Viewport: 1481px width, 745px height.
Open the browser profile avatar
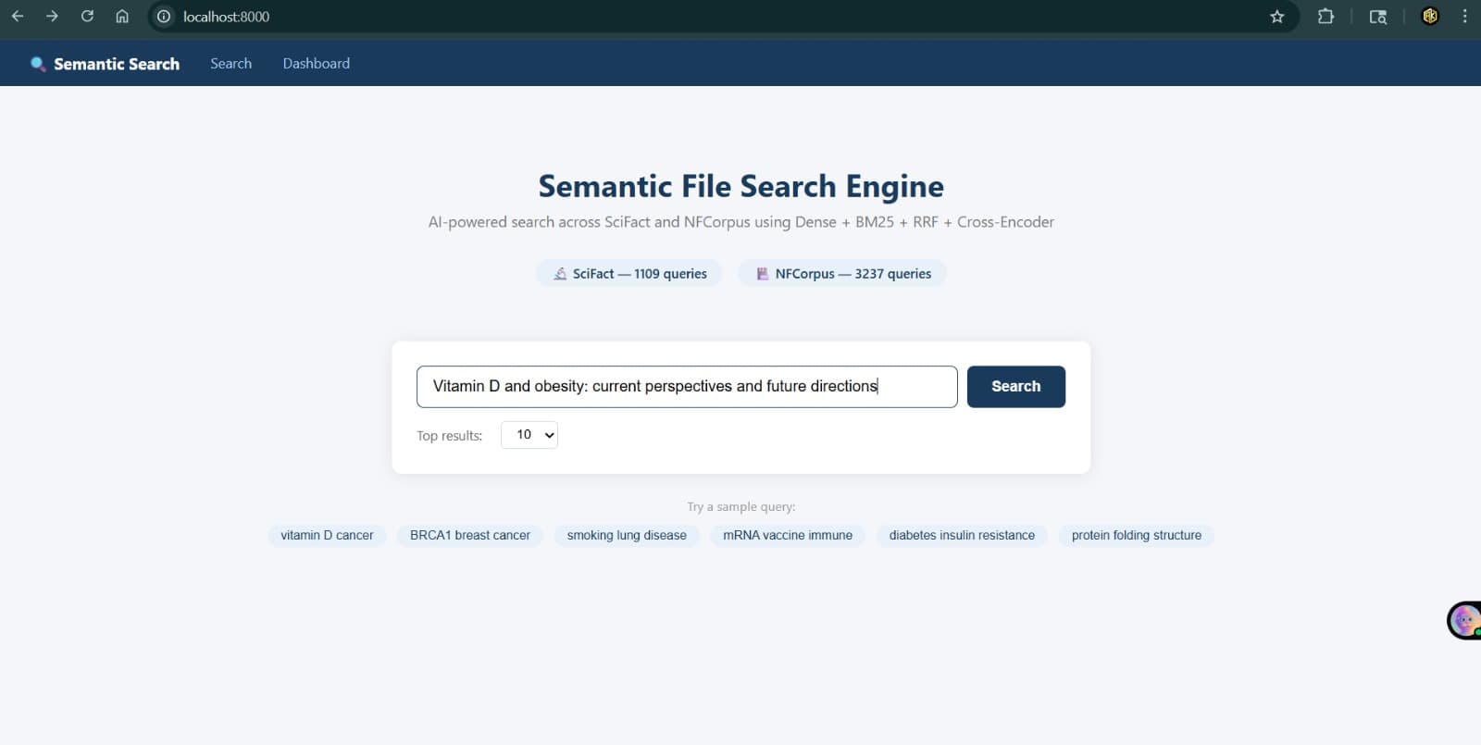coord(1430,16)
